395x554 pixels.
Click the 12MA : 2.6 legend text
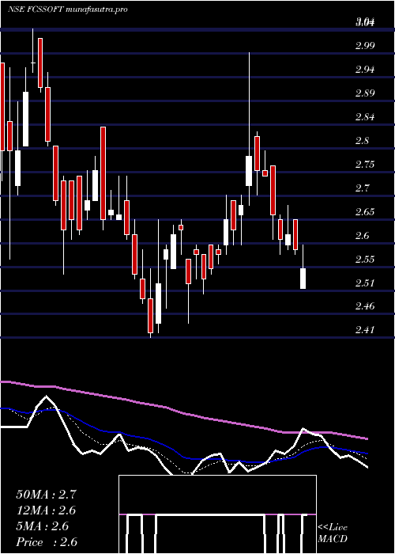[46, 510]
